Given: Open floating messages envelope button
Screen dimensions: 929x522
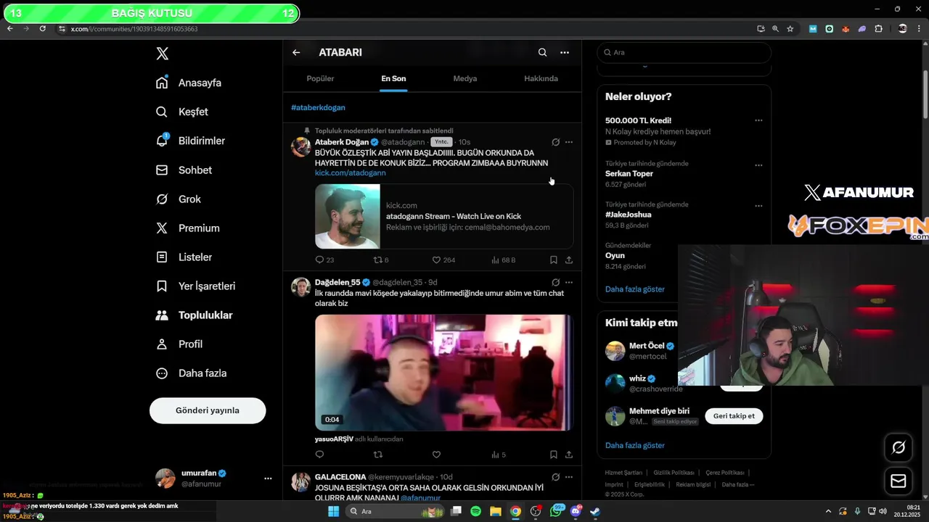Looking at the screenshot, I should 899,481.
